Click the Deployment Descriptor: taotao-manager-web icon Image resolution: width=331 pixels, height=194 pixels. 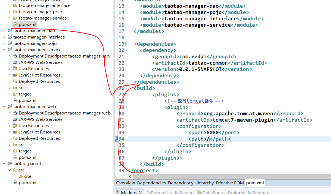pyautogui.click(x=15, y=113)
